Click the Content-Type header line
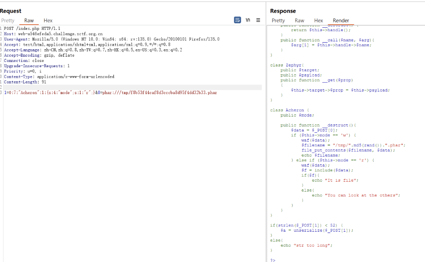The width and height of the screenshot is (425, 262). (x=59, y=76)
